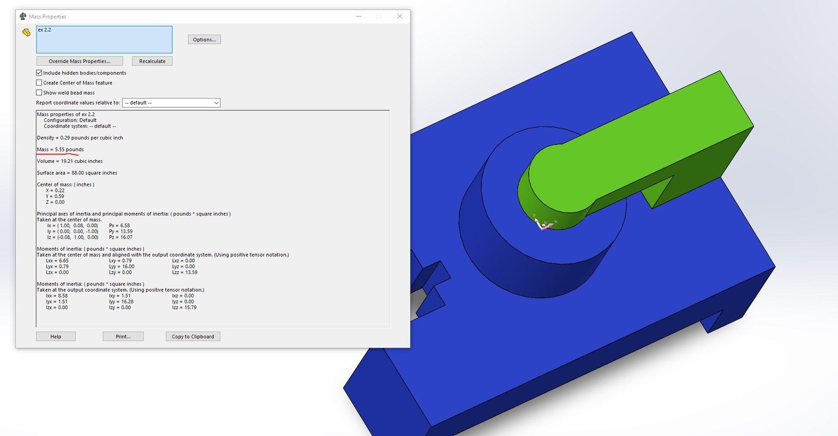Enable Show weld bead mass
Image resolution: width=838 pixels, height=436 pixels.
(39, 93)
